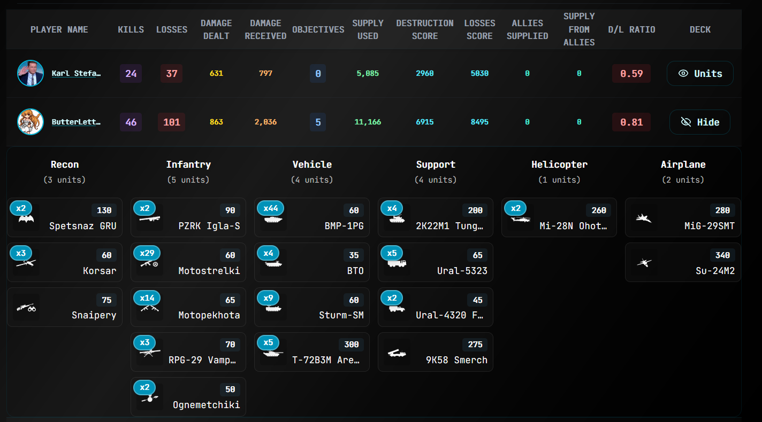The image size is (762, 422).
Task: Open ButterLett... profile link
Action: 76,122
